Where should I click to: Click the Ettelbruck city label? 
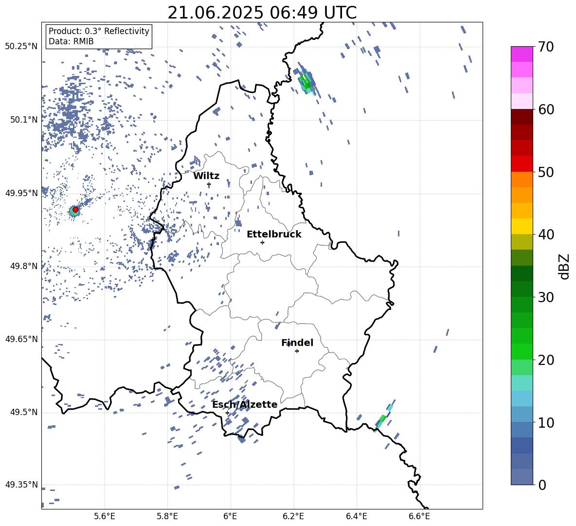[x=274, y=235]
